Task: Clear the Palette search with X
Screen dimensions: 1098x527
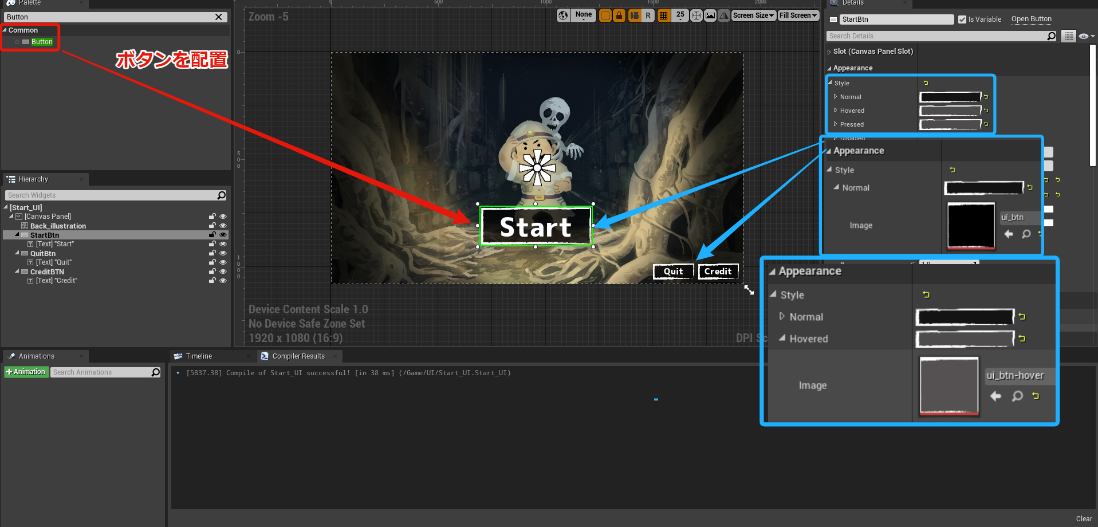Action: (218, 17)
